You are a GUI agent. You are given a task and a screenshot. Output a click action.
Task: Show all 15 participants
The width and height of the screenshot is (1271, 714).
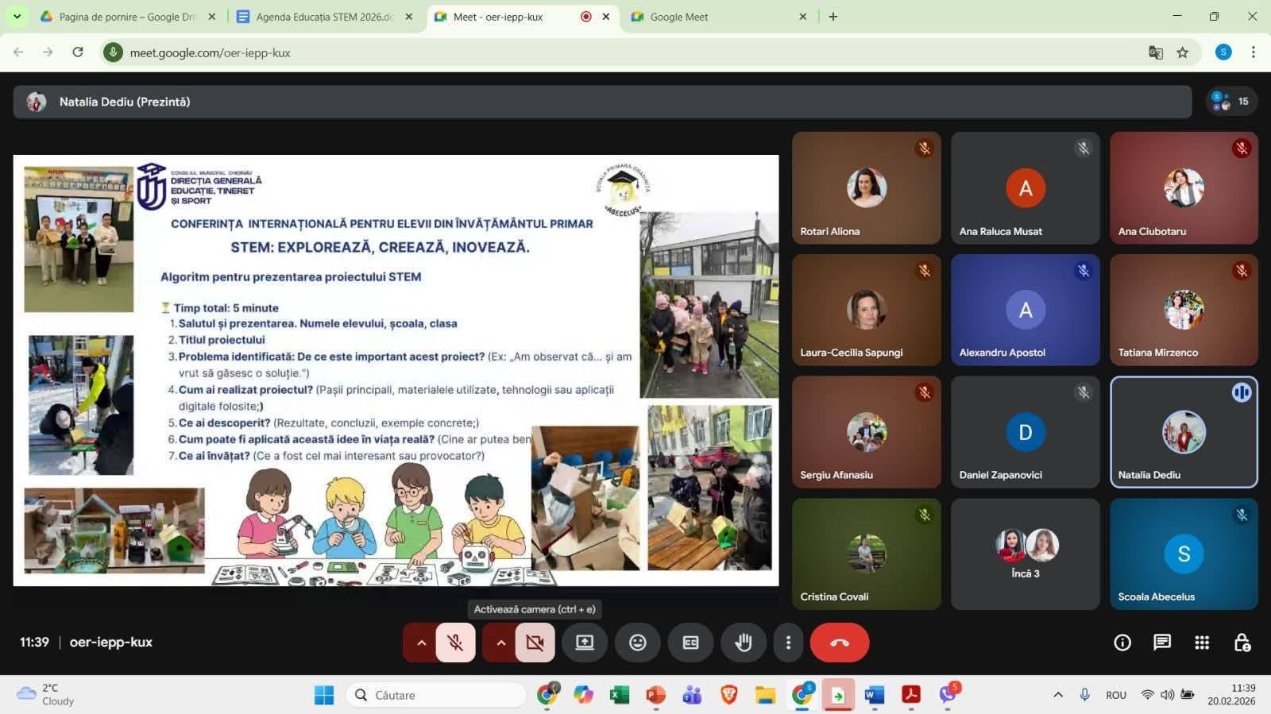click(x=1230, y=102)
